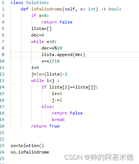This screenshot has width=139, height=164.
Task: Click the 'so.isPalindrome' line
Action: [x=30, y=152]
